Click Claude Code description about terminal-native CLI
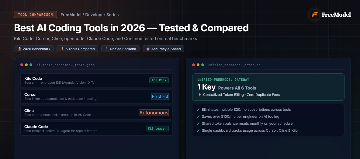 61,131
